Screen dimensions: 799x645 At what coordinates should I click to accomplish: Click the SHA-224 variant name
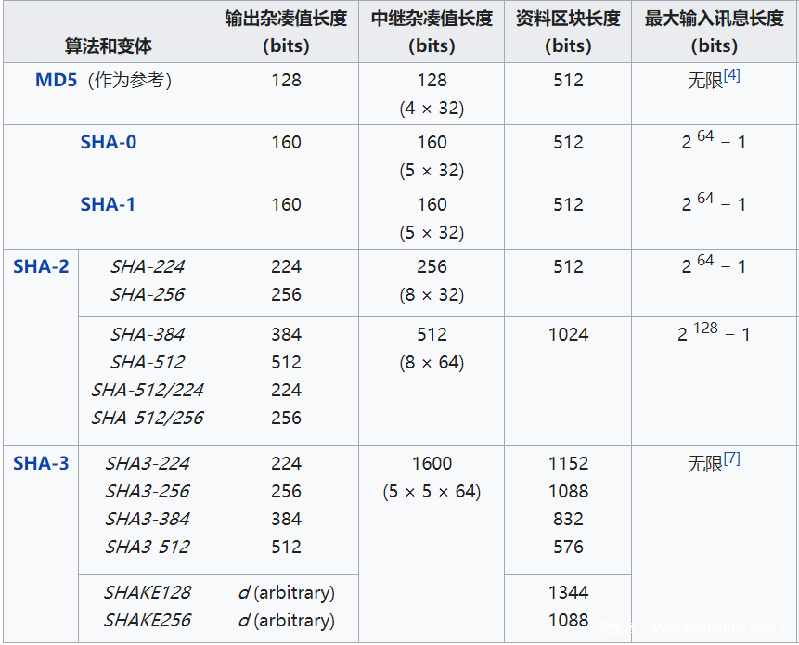click(x=148, y=266)
